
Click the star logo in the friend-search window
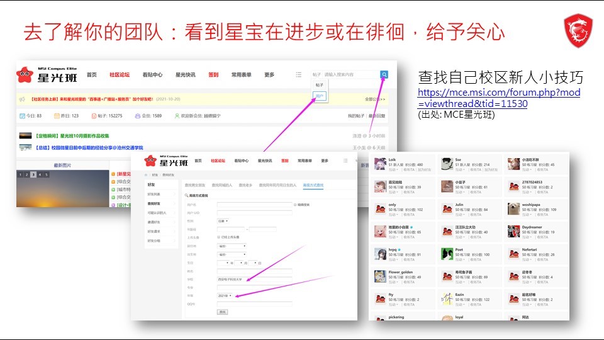150,161
